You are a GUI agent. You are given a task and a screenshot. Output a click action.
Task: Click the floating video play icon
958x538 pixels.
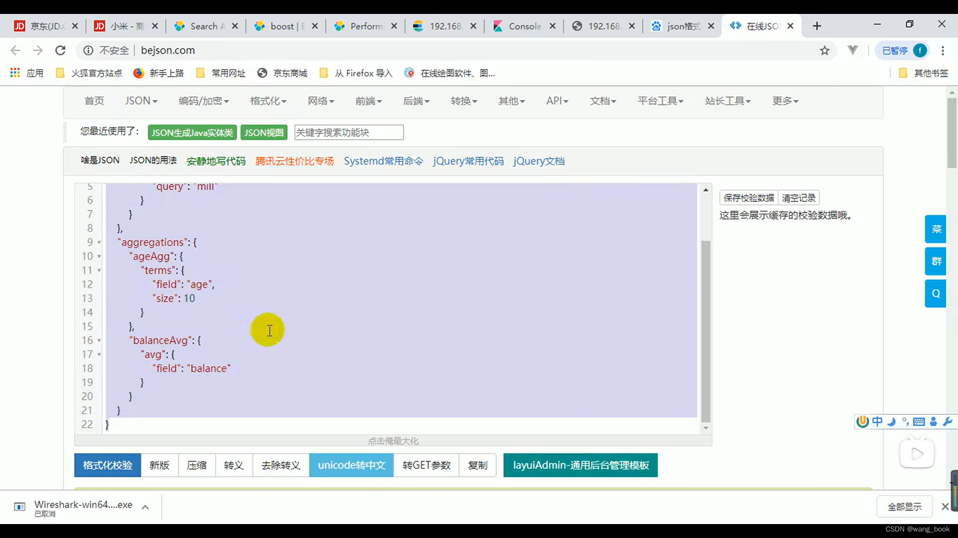point(917,453)
